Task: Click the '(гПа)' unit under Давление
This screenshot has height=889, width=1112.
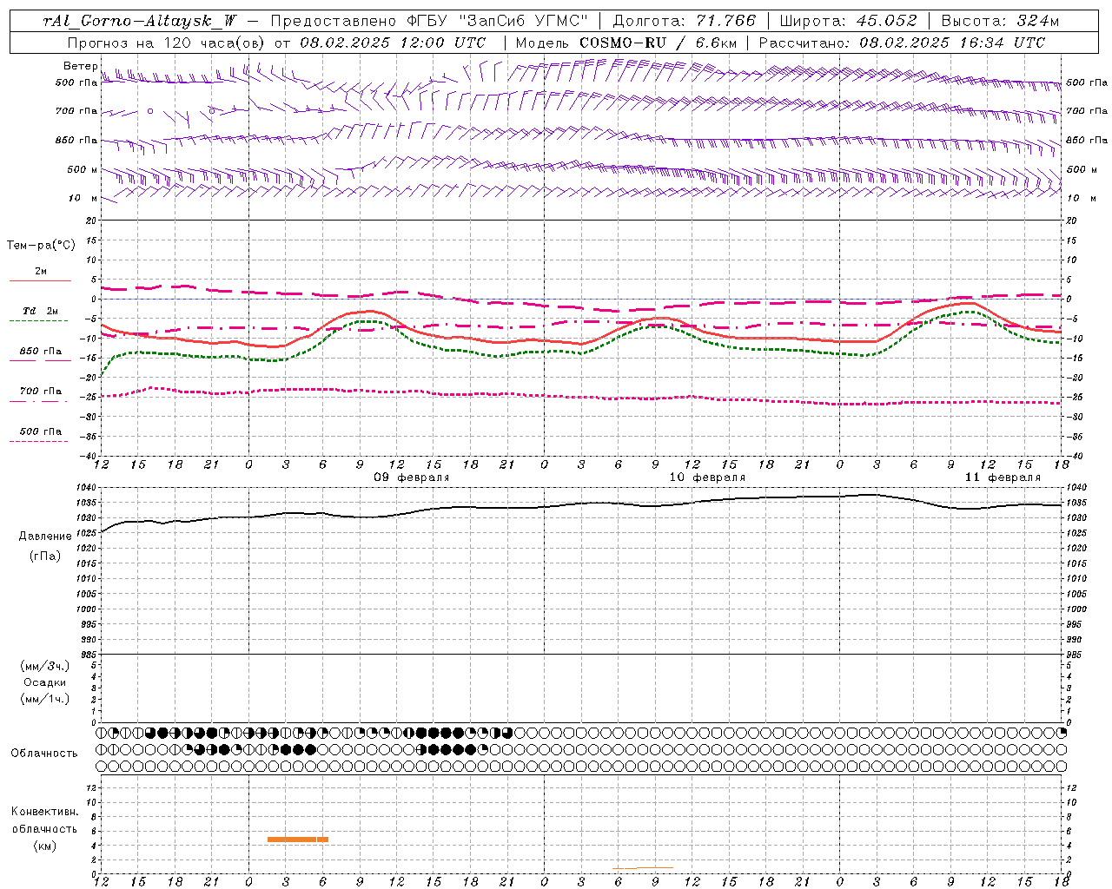Action: 45,556
